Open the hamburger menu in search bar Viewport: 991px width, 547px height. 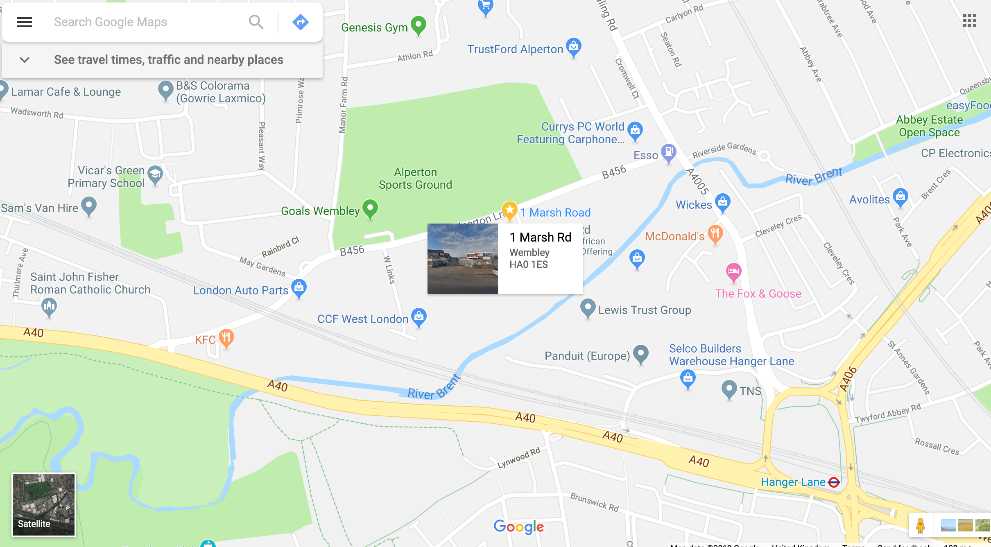click(25, 22)
